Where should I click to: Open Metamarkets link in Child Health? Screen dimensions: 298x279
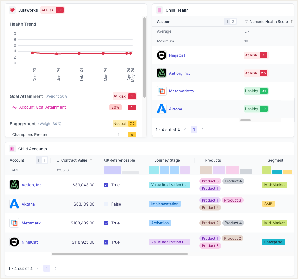coord(181,91)
